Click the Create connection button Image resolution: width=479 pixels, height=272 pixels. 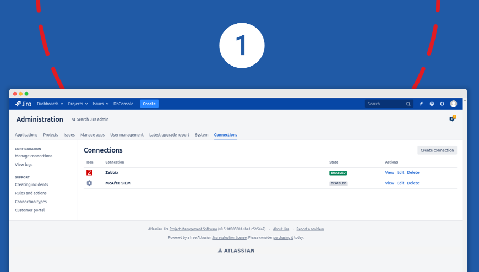pyautogui.click(x=437, y=150)
